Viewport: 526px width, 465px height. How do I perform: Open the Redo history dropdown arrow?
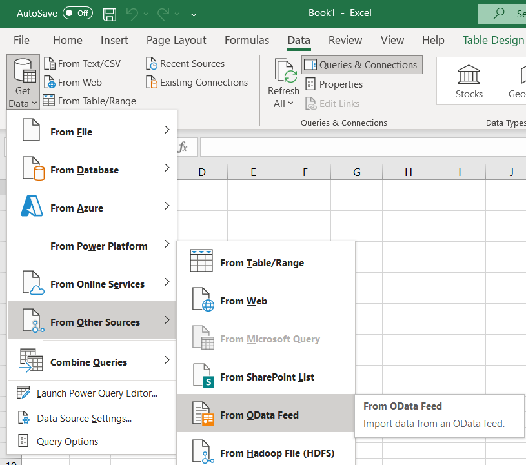pos(177,14)
